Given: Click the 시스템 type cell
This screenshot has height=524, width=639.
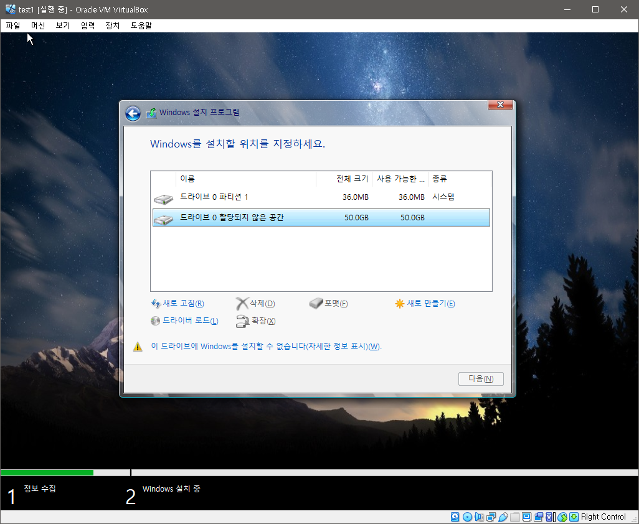Looking at the screenshot, I should click(443, 197).
